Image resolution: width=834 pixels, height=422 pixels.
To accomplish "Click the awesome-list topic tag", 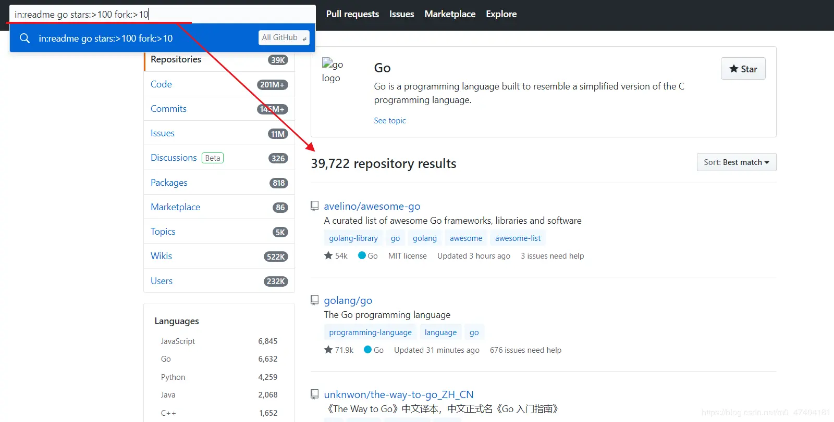I will tap(518, 238).
